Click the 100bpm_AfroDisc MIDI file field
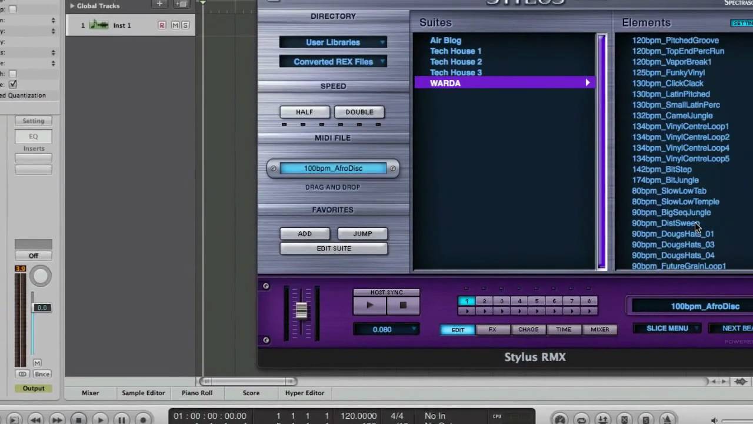The height and width of the screenshot is (424, 753). click(333, 168)
